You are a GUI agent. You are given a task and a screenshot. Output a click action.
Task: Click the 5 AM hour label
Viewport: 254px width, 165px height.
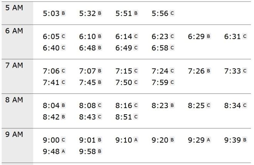[14, 8]
